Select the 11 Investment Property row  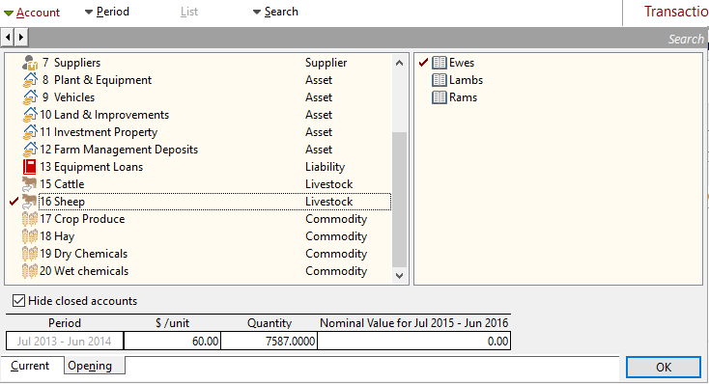pos(206,132)
